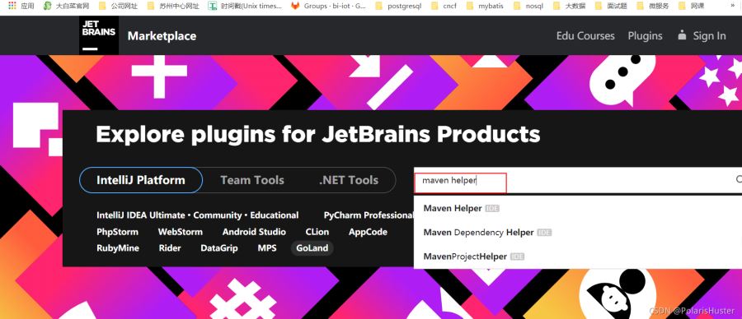Open the Marketplace home link

tap(162, 36)
